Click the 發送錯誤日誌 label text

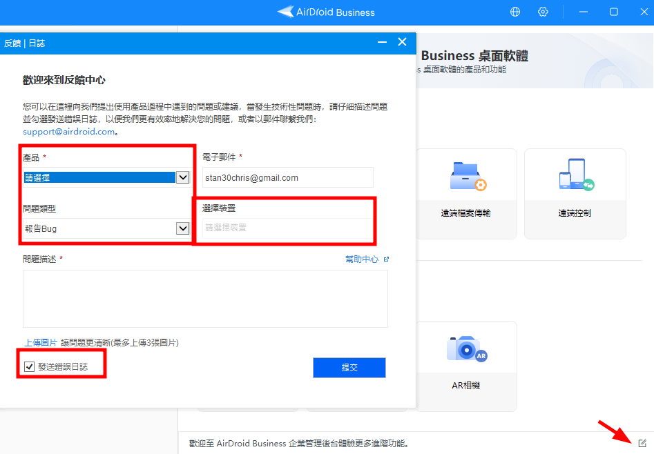pos(63,367)
